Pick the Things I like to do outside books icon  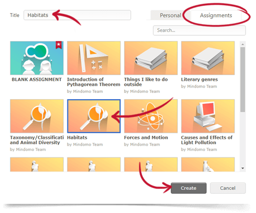tap(151, 58)
